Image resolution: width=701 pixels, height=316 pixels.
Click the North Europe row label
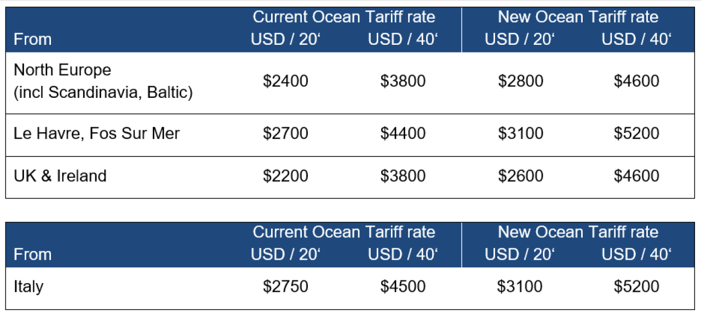click(103, 81)
